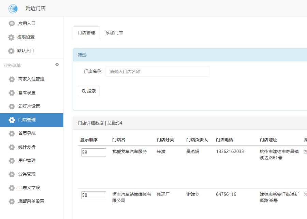Screen dimensions: 307x219
Task: Click the small gear icon next to 业务菜单
Action: pyautogui.click(x=57, y=64)
